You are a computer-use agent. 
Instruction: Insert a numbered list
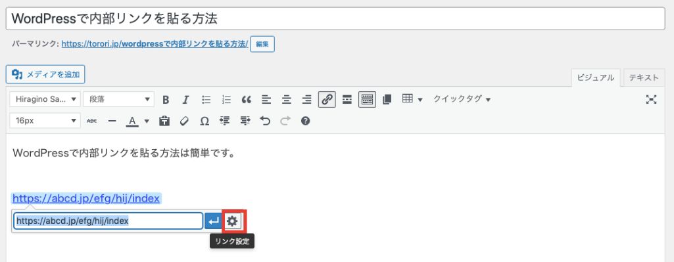(x=226, y=100)
